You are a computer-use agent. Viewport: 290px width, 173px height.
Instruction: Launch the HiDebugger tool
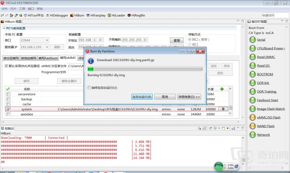pos(57,15)
